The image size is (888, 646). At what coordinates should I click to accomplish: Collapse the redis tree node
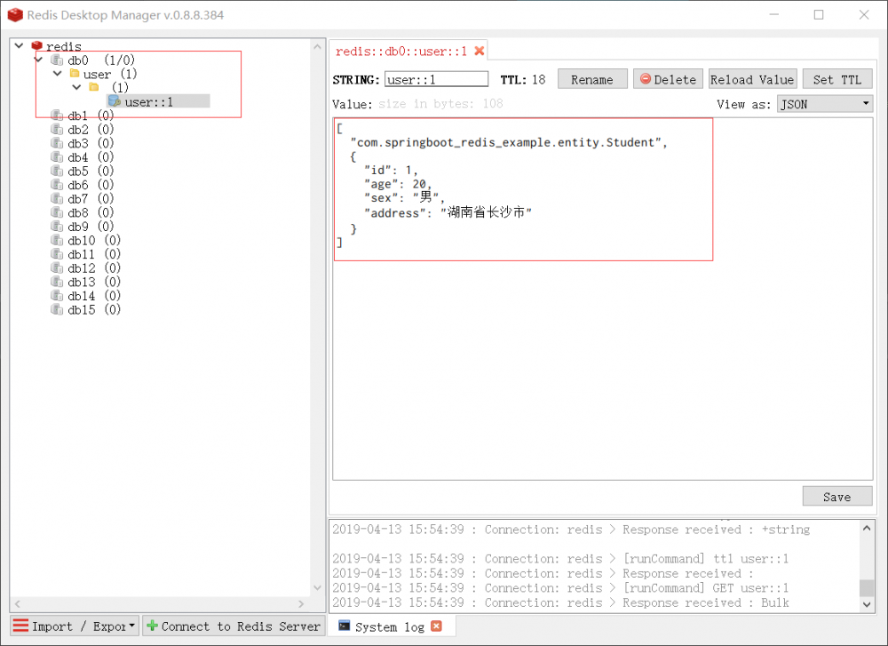18,44
